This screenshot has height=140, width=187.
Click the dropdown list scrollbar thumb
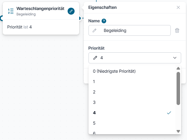coord(178,88)
